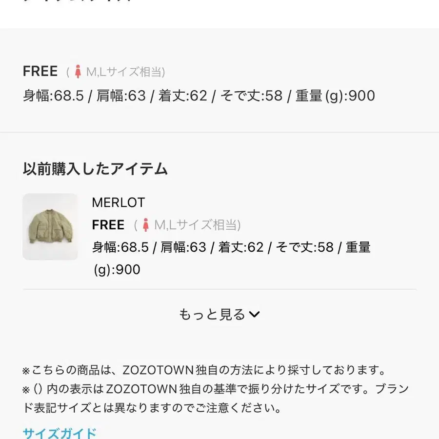Select the 以前購入したアイテム section heading
This screenshot has height=439, width=439.
point(95,169)
